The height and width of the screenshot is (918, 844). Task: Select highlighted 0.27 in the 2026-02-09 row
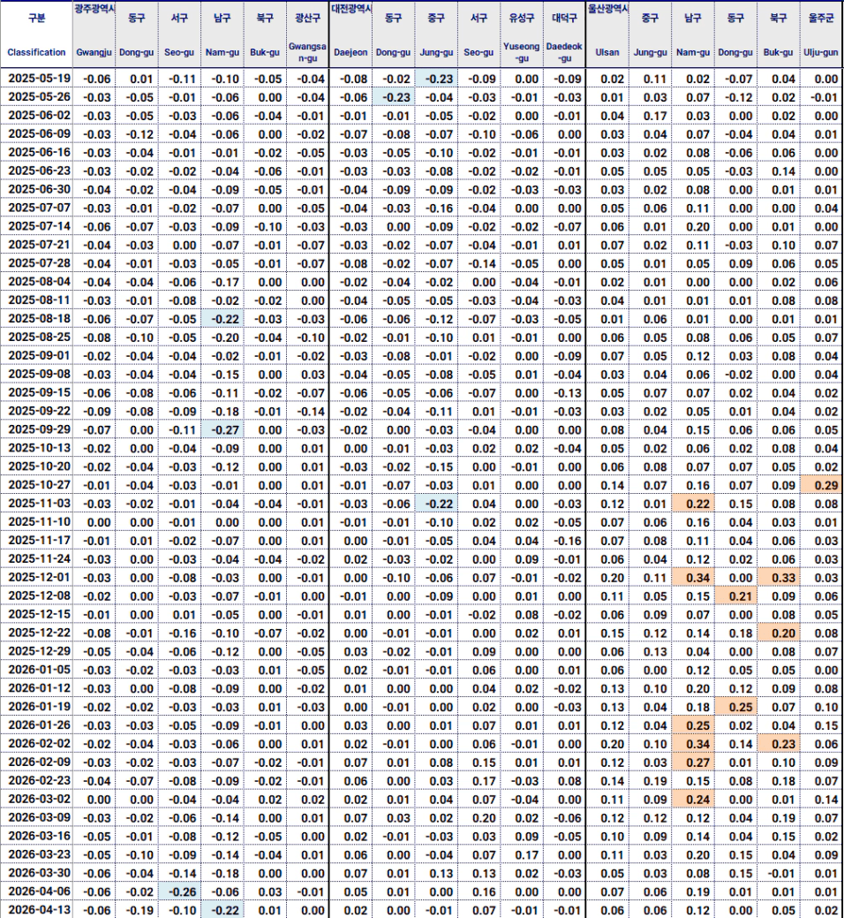click(x=692, y=762)
